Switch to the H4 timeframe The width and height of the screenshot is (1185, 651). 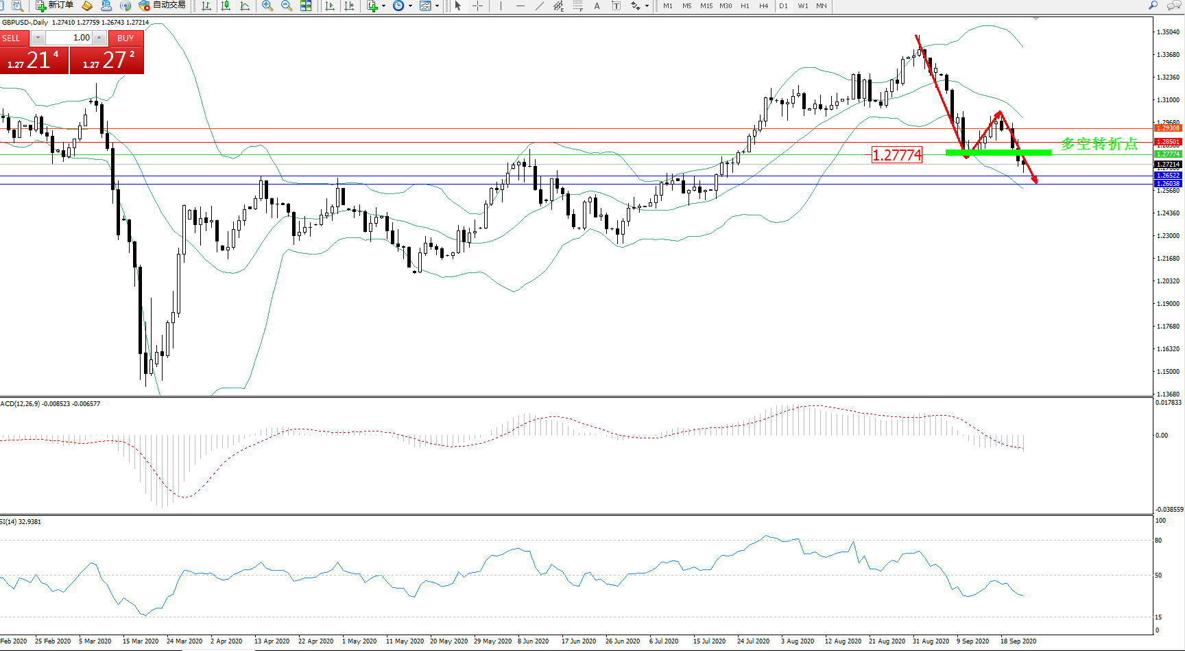(763, 6)
